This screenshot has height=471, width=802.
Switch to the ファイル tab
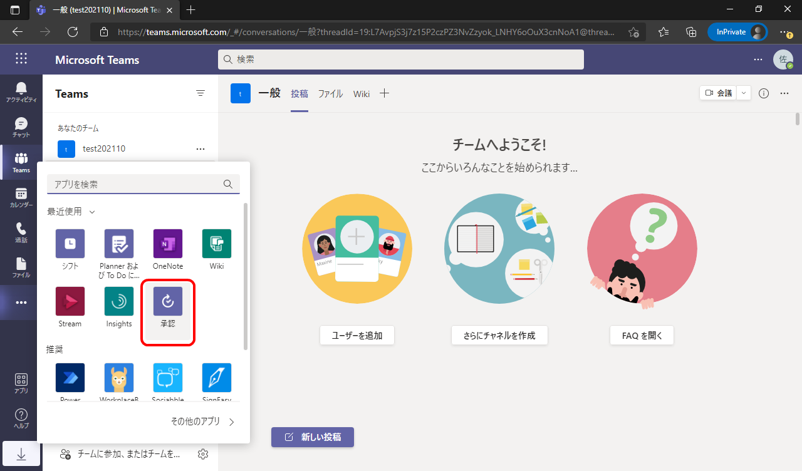[330, 93]
